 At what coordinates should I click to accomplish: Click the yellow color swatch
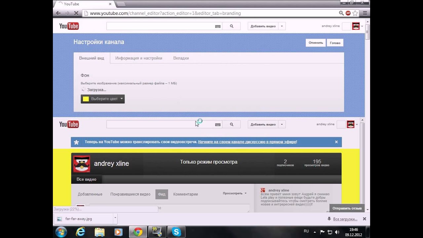(86, 99)
